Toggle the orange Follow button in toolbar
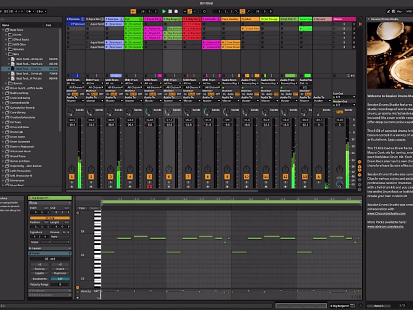413x310 pixels. 133,11
